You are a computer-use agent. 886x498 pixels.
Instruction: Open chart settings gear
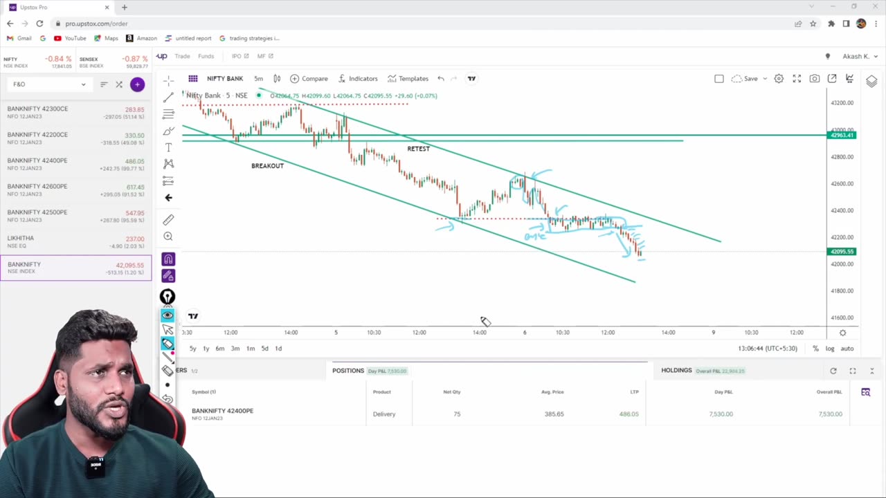(x=779, y=79)
